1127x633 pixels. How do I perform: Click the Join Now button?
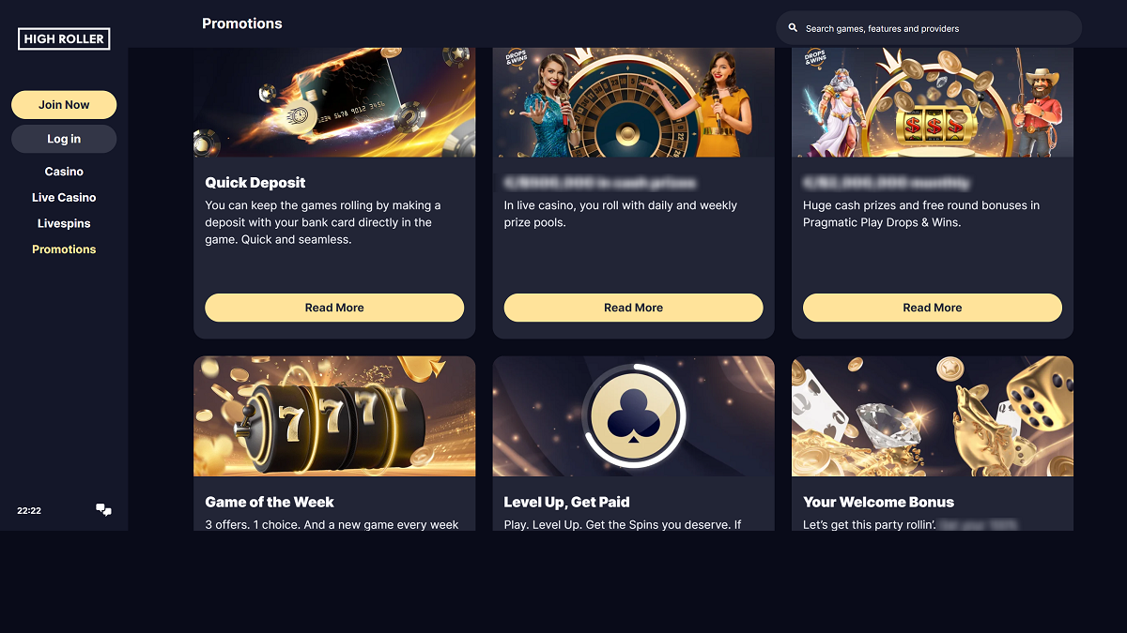click(64, 105)
